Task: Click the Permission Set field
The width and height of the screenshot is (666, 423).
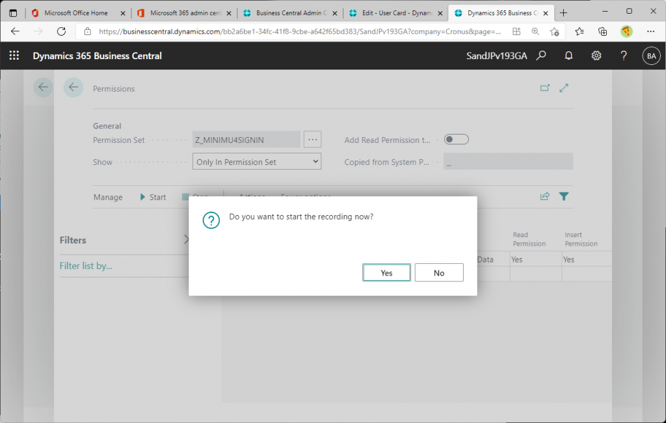Action: pyautogui.click(x=246, y=140)
